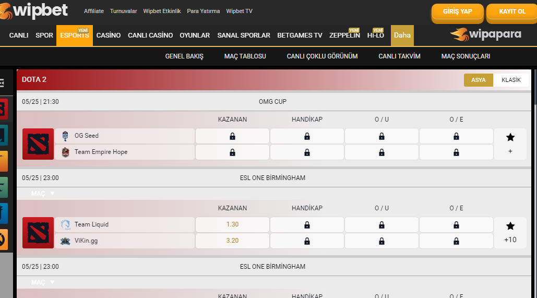The image size is (537, 298).
Task: Open the ZEPPELIN game
Action: click(344, 35)
